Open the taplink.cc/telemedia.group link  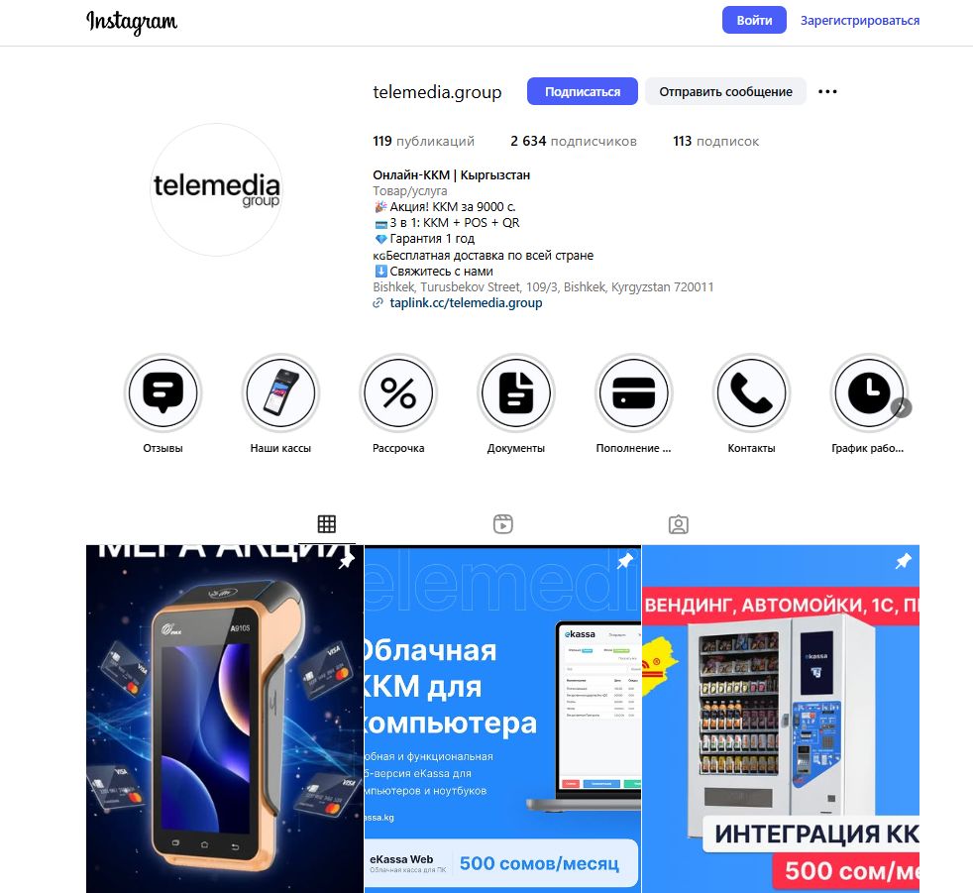(466, 303)
